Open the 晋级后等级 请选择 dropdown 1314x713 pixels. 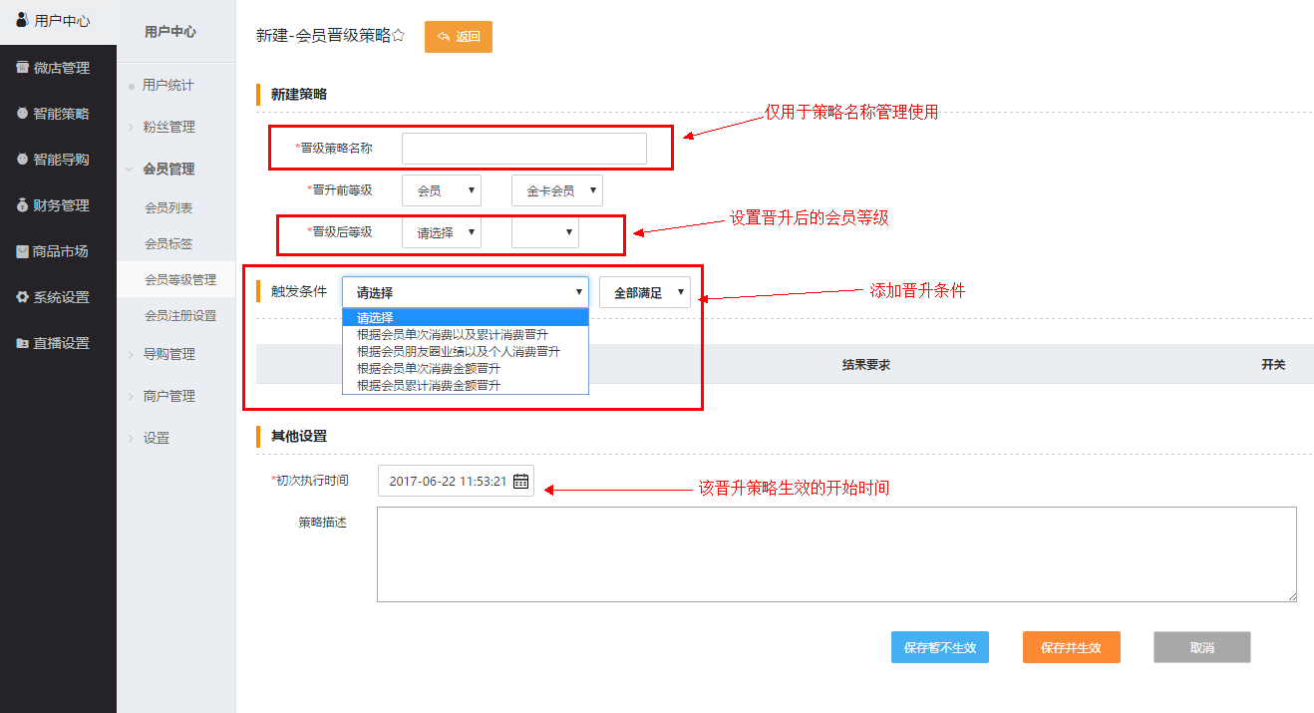pos(442,232)
